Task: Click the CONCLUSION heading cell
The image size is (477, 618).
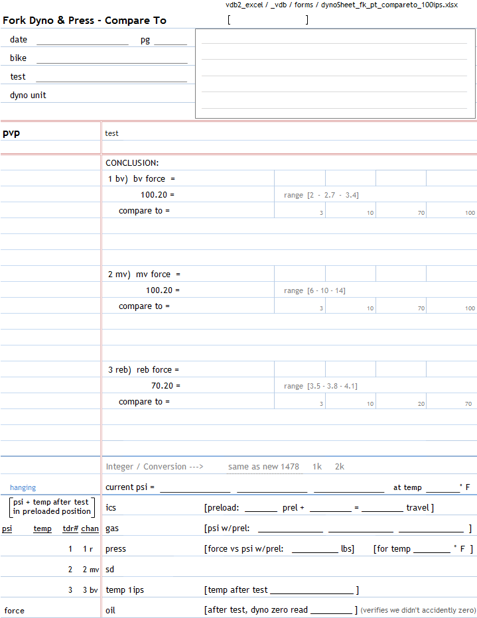Action: 132,163
